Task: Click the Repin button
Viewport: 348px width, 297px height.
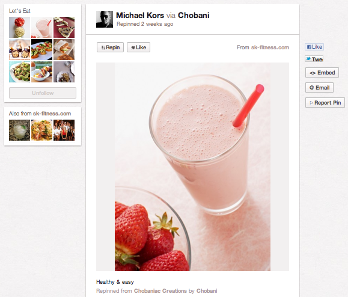Action: 110,47
